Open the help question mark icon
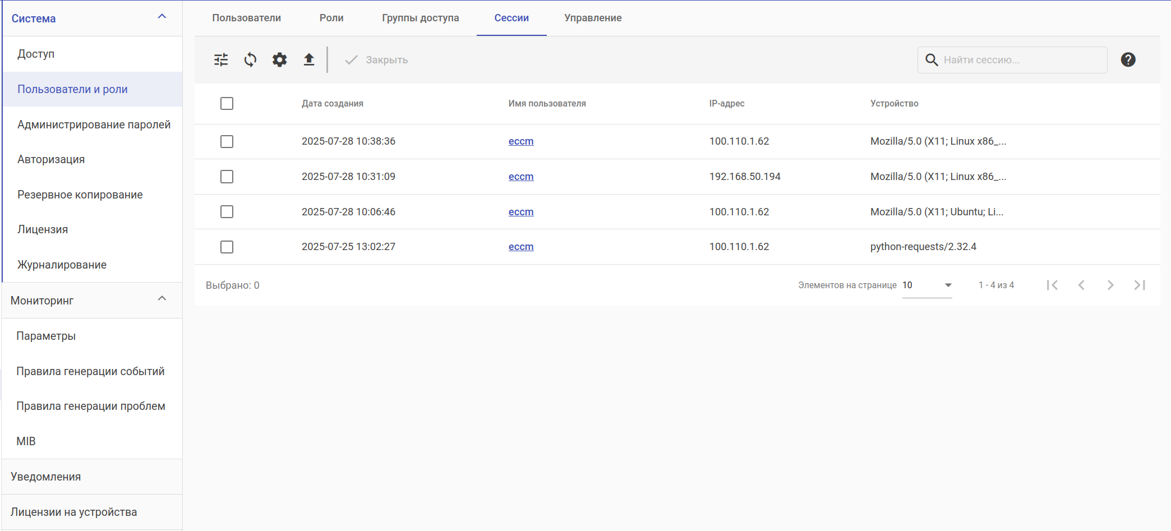 pyautogui.click(x=1128, y=60)
